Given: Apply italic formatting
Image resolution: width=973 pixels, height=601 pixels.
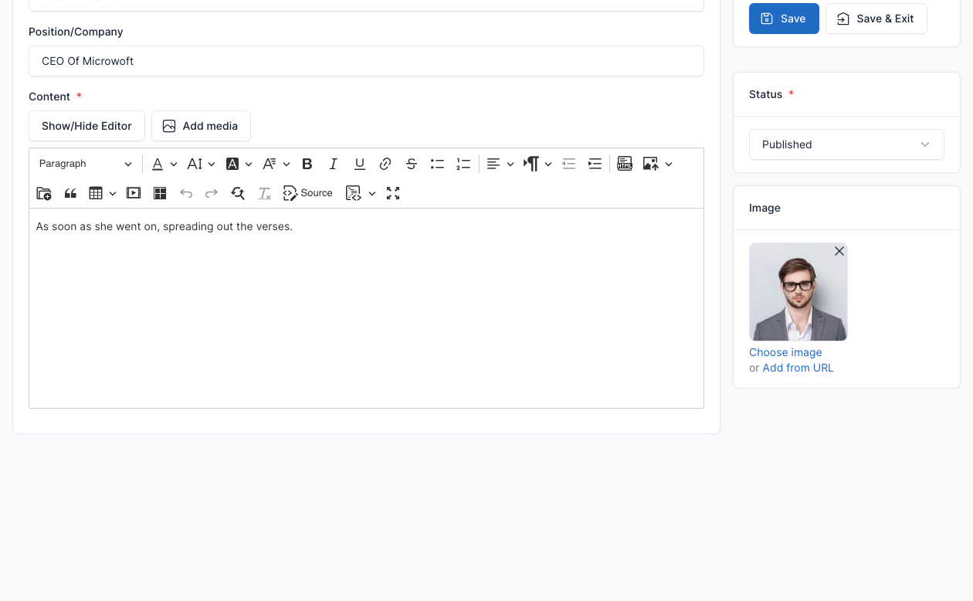Looking at the screenshot, I should pos(334,164).
